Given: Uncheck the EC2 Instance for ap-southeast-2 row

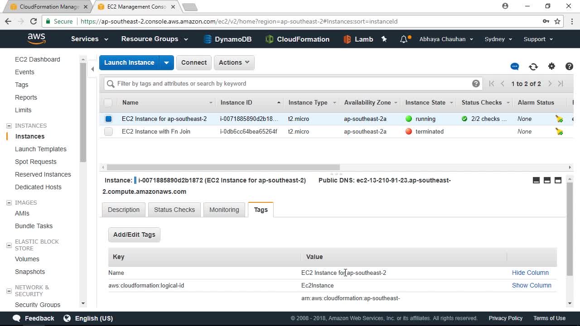Looking at the screenshot, I should [108, 119].
